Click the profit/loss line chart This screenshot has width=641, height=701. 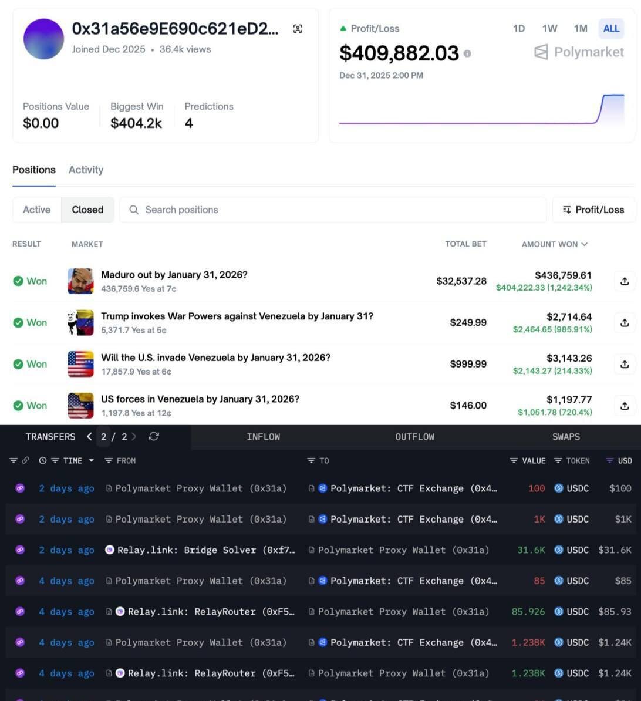click(481, 109)
